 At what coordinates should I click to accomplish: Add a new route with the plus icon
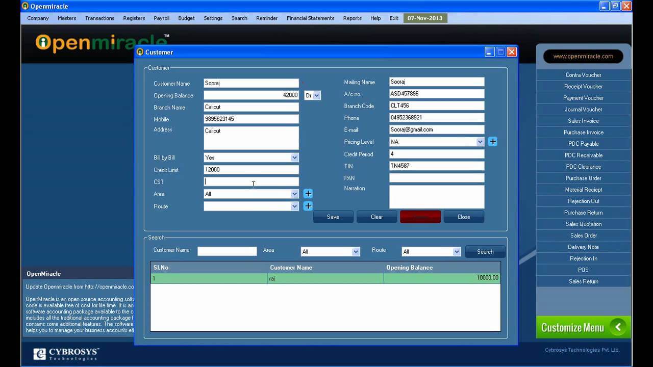coord(308,206)
